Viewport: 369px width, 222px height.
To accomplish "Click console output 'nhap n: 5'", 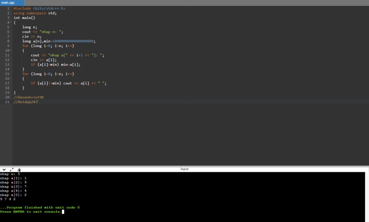I will pos(10,174).
